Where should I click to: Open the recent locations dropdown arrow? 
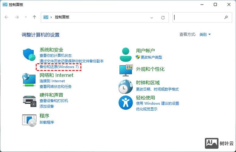tap(26, 17)
